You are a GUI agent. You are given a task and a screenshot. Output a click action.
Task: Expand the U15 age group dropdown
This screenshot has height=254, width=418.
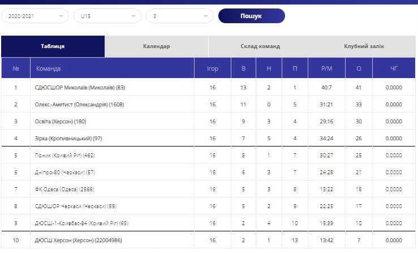coord(107,16)
